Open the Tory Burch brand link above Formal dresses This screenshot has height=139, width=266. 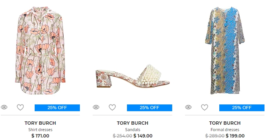pyautogui.click(x=225, y=123)
